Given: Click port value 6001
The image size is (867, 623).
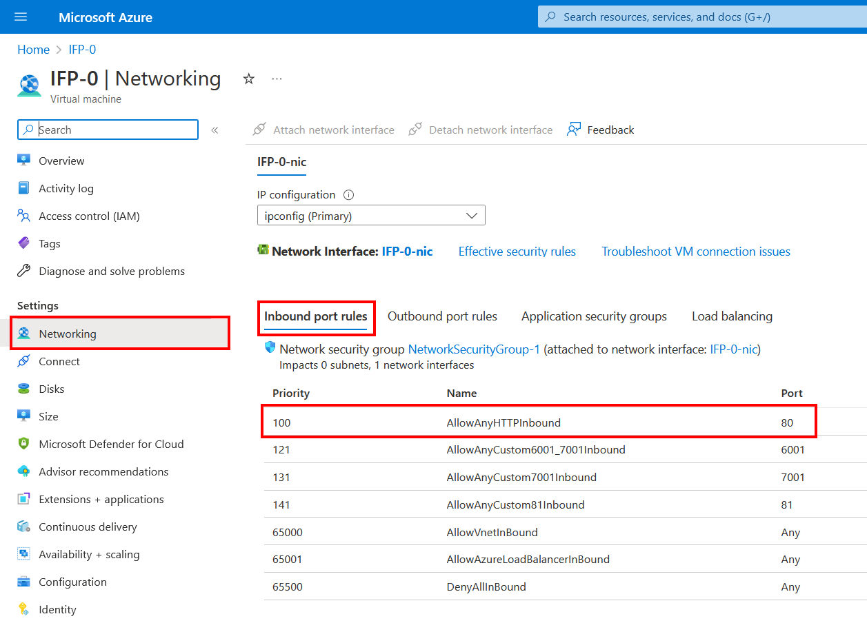Looking at the screenshot, I should pyautogui.click(x=793, y=449).
